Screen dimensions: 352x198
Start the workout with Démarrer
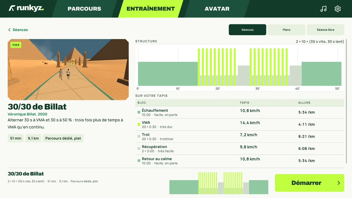click(309, 183)
